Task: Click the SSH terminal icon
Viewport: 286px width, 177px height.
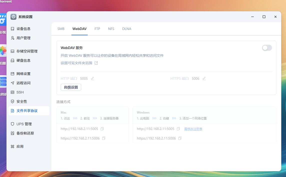Action: pyautogui.click(x=12, y=92)
